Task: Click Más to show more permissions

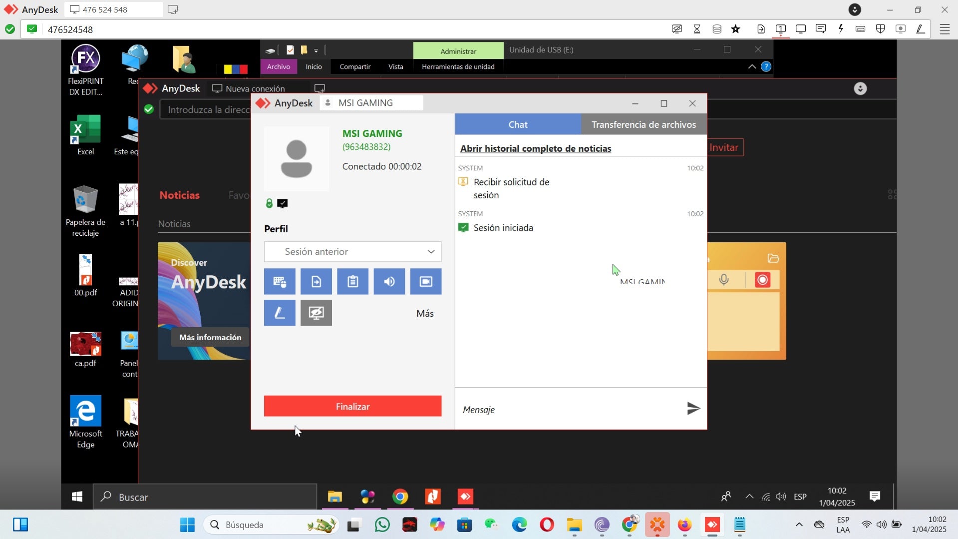Action: pos(425,313)
